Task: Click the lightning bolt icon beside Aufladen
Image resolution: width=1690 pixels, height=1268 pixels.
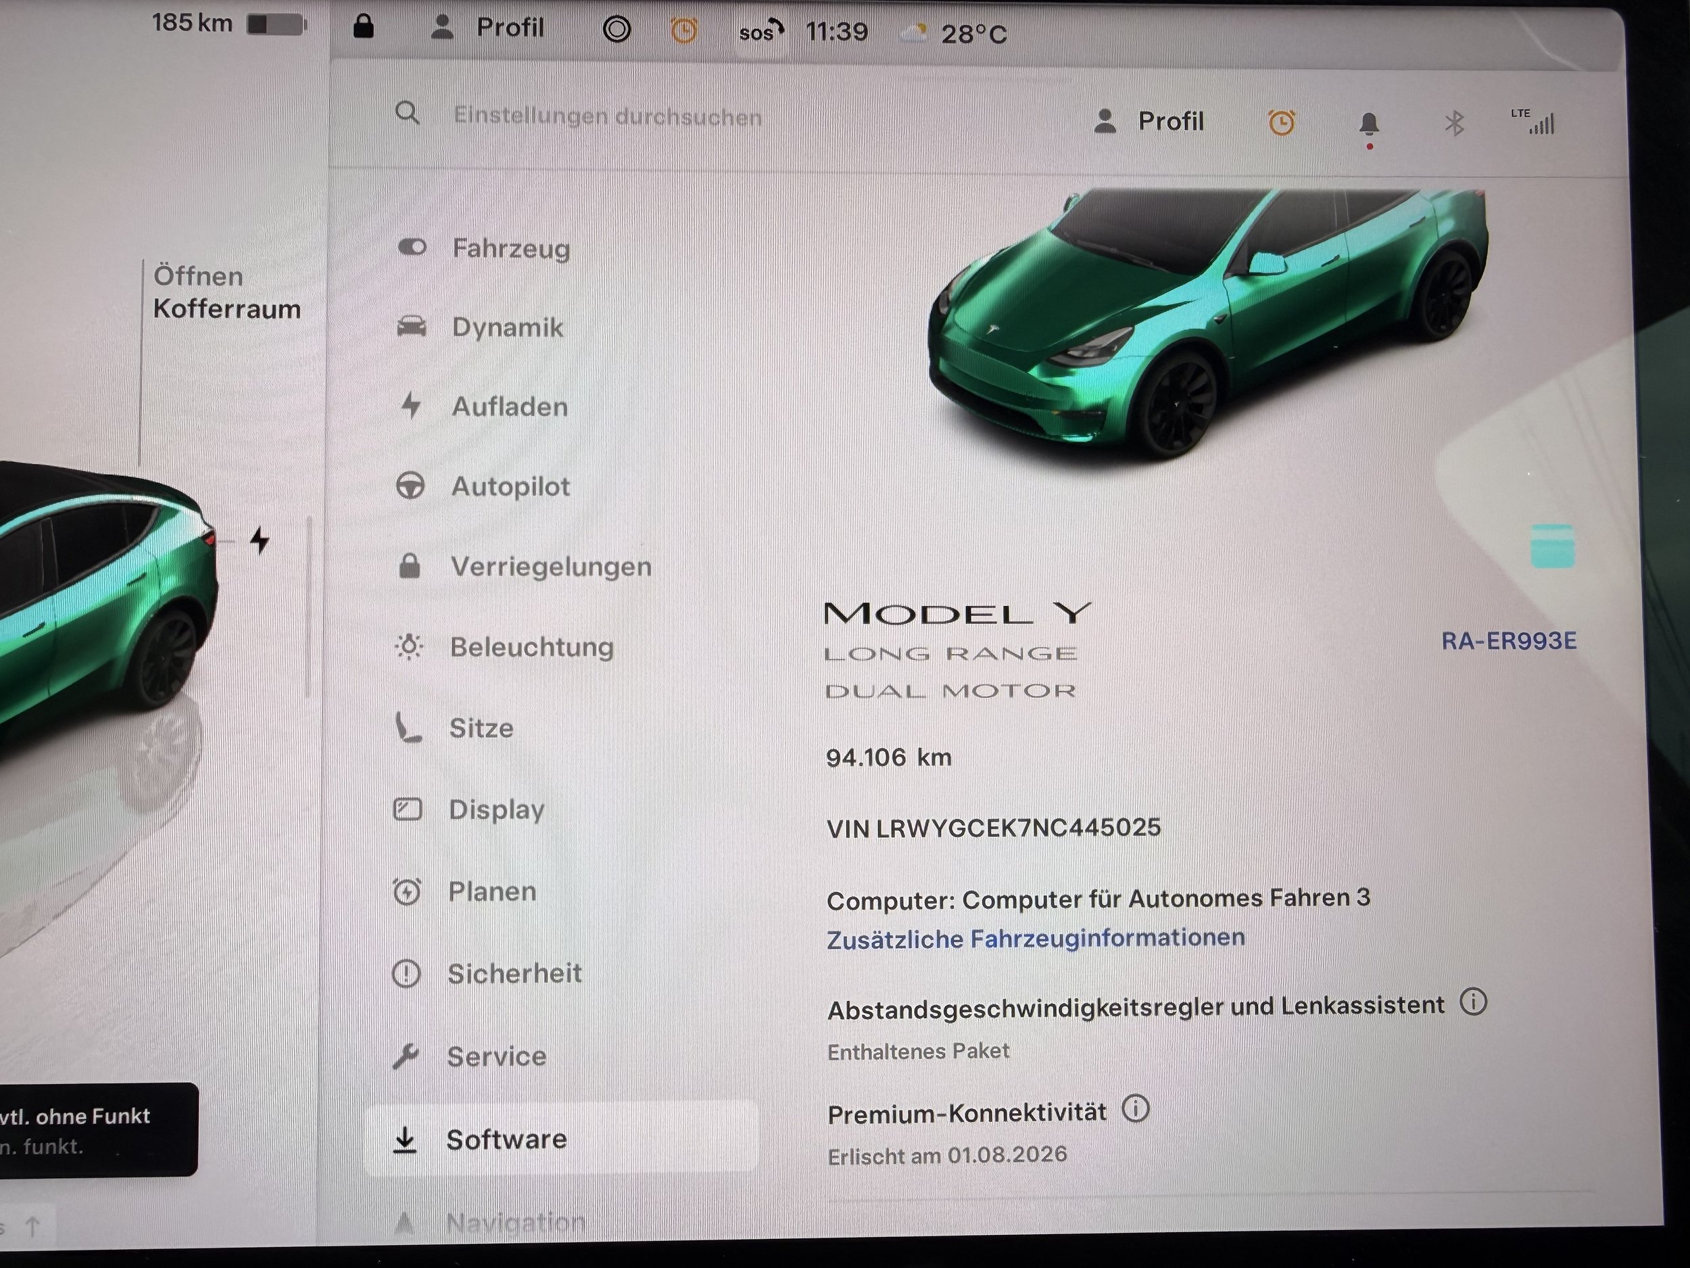Action: (x=411, y=404)
